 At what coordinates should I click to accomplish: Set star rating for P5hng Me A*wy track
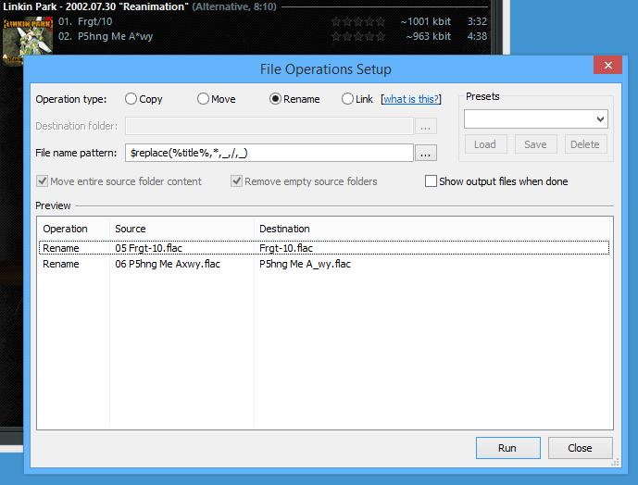click(358, 37)
